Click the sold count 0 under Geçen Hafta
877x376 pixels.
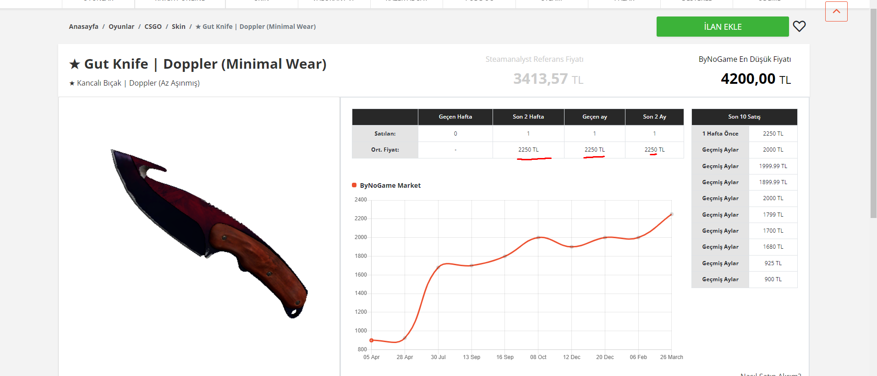click(455, 134)
